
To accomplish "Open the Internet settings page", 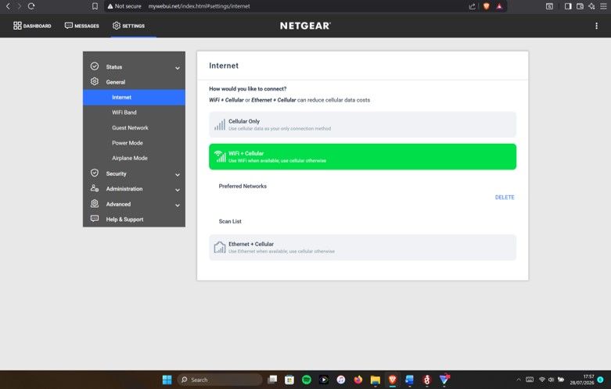I will pos(134,97).
